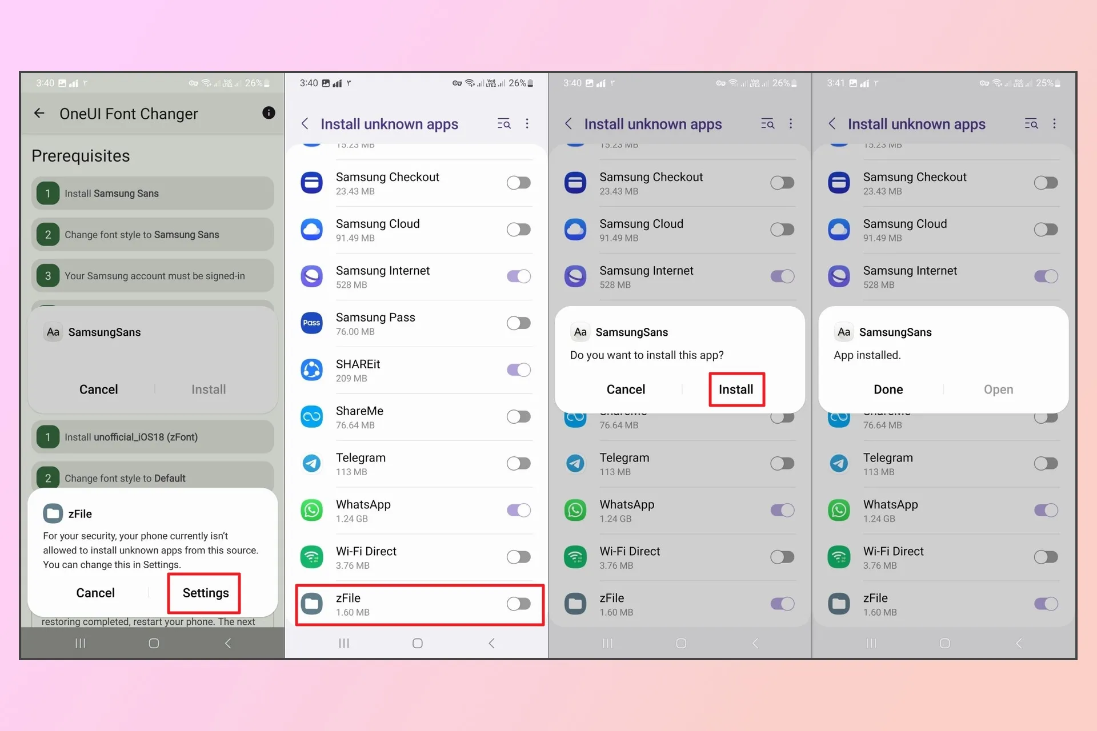Turn off the SHAREit switch

coord(519,370)
